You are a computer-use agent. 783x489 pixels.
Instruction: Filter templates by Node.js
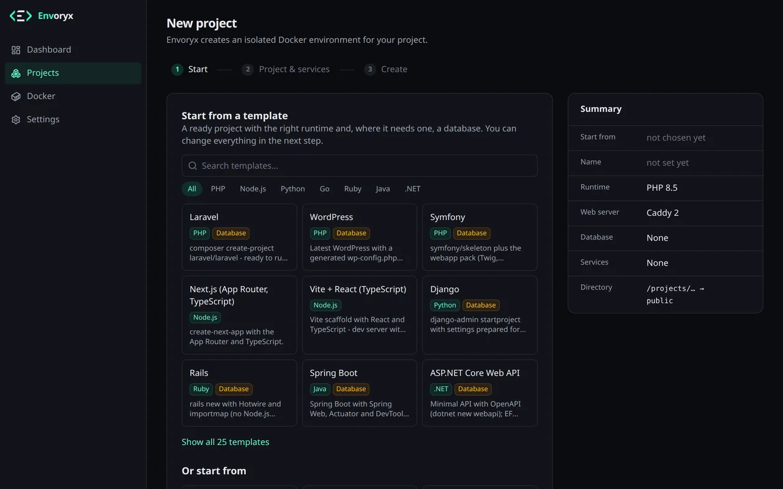pos(253,189)
